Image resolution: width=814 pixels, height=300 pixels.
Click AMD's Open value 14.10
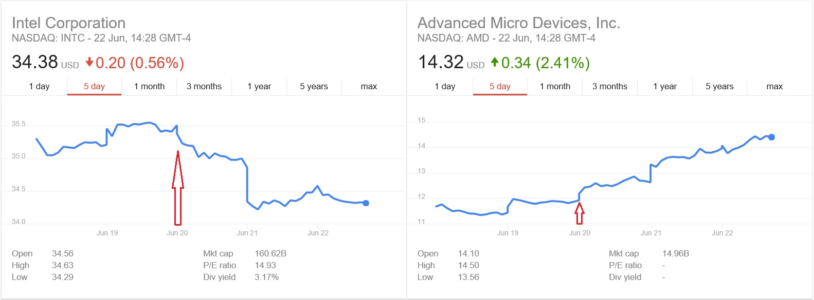click(468, 253)
